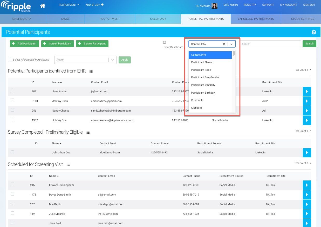Expand the Action dropdown
Screen dimensions: 321x227
(85, 60)
